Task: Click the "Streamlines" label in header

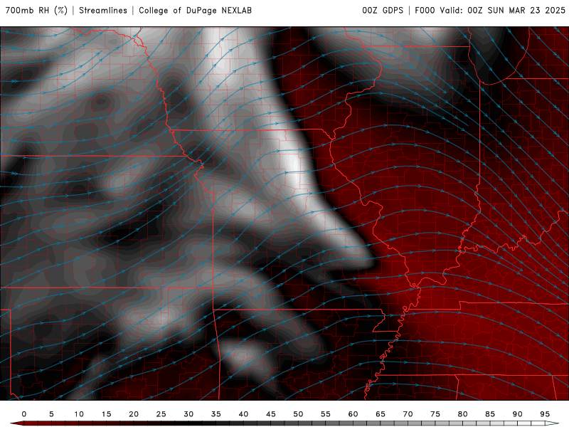Action: 103,11
